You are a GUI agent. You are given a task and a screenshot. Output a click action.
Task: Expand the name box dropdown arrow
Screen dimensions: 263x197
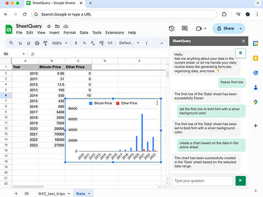click(x=24, y=54)
